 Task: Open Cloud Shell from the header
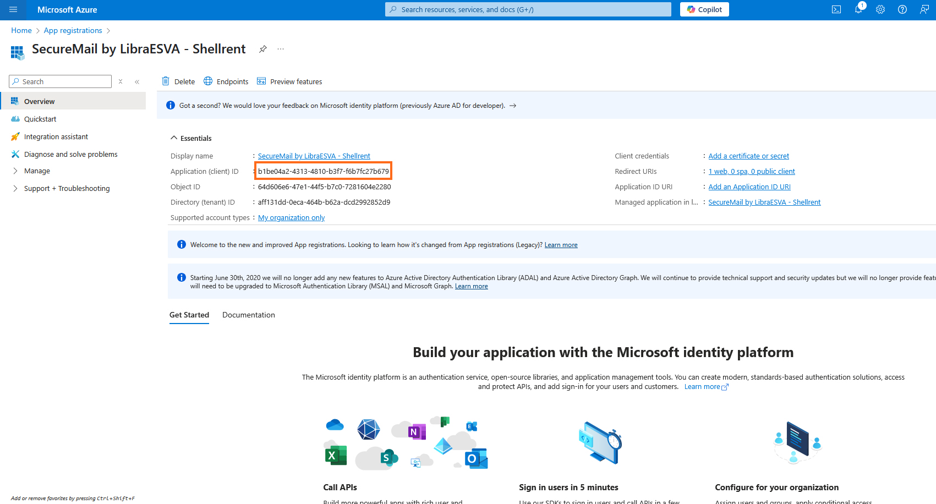click(836, 9)
